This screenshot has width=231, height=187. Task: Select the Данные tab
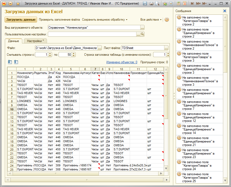tap(13, 41)
